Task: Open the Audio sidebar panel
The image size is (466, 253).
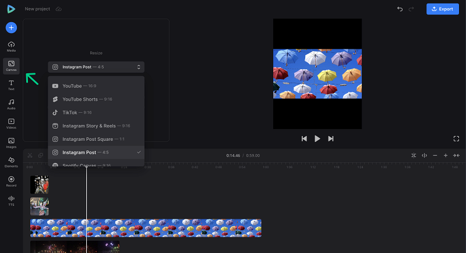Action: click(11, 105)
